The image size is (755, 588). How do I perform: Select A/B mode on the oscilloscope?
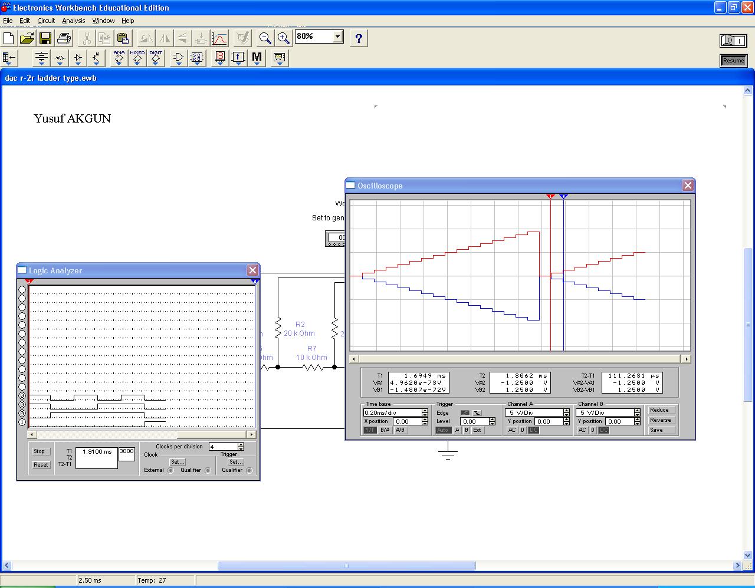tap(401, 430)
